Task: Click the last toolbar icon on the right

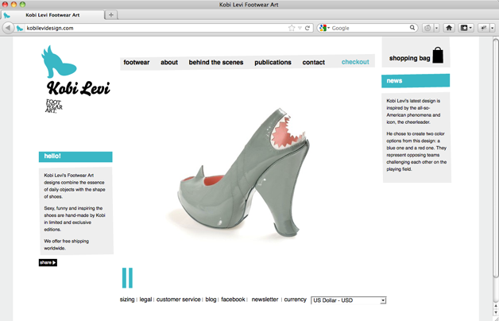Action: 483,28
